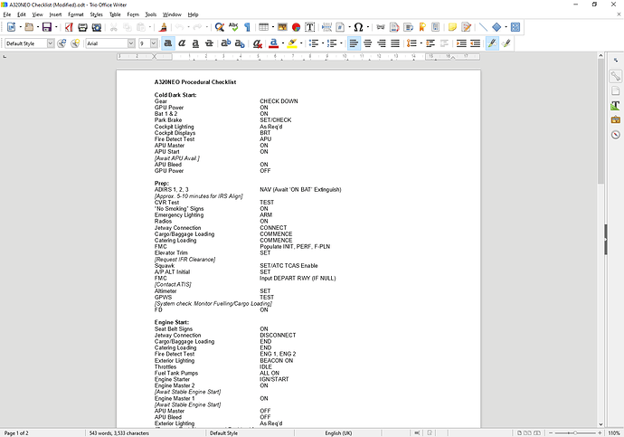Screen dimensions: 624x437
Task: Adjust the zoom slider in the status bar
Action: [575, 432]
